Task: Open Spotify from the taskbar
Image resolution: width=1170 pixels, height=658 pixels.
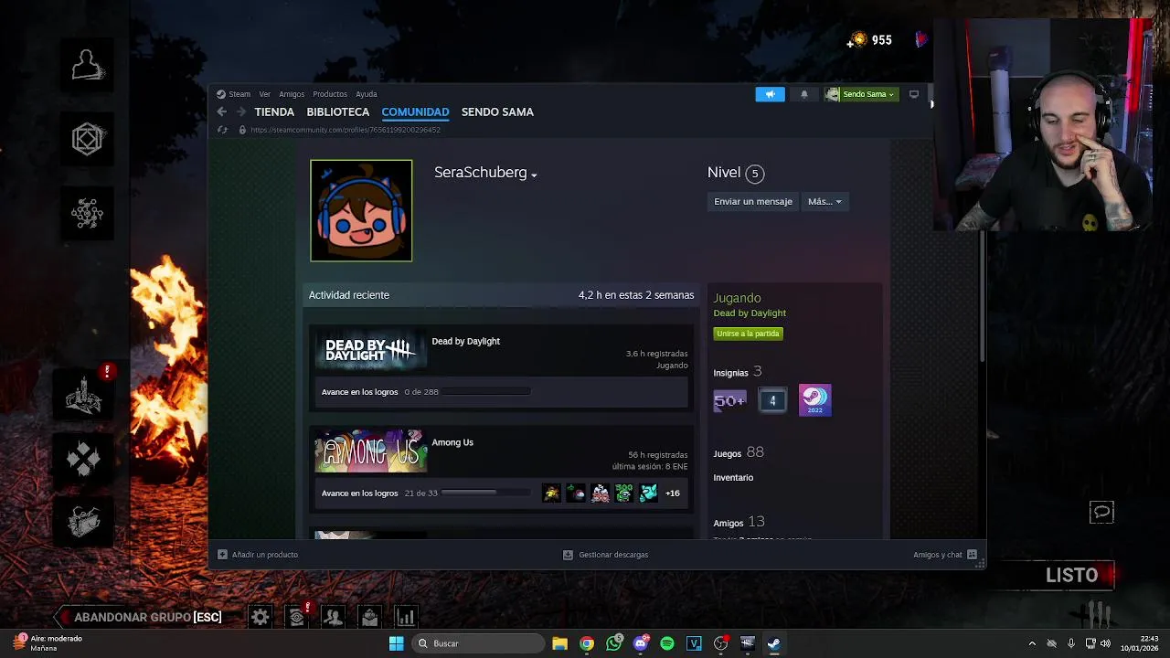Action: [x=667, y=643]
